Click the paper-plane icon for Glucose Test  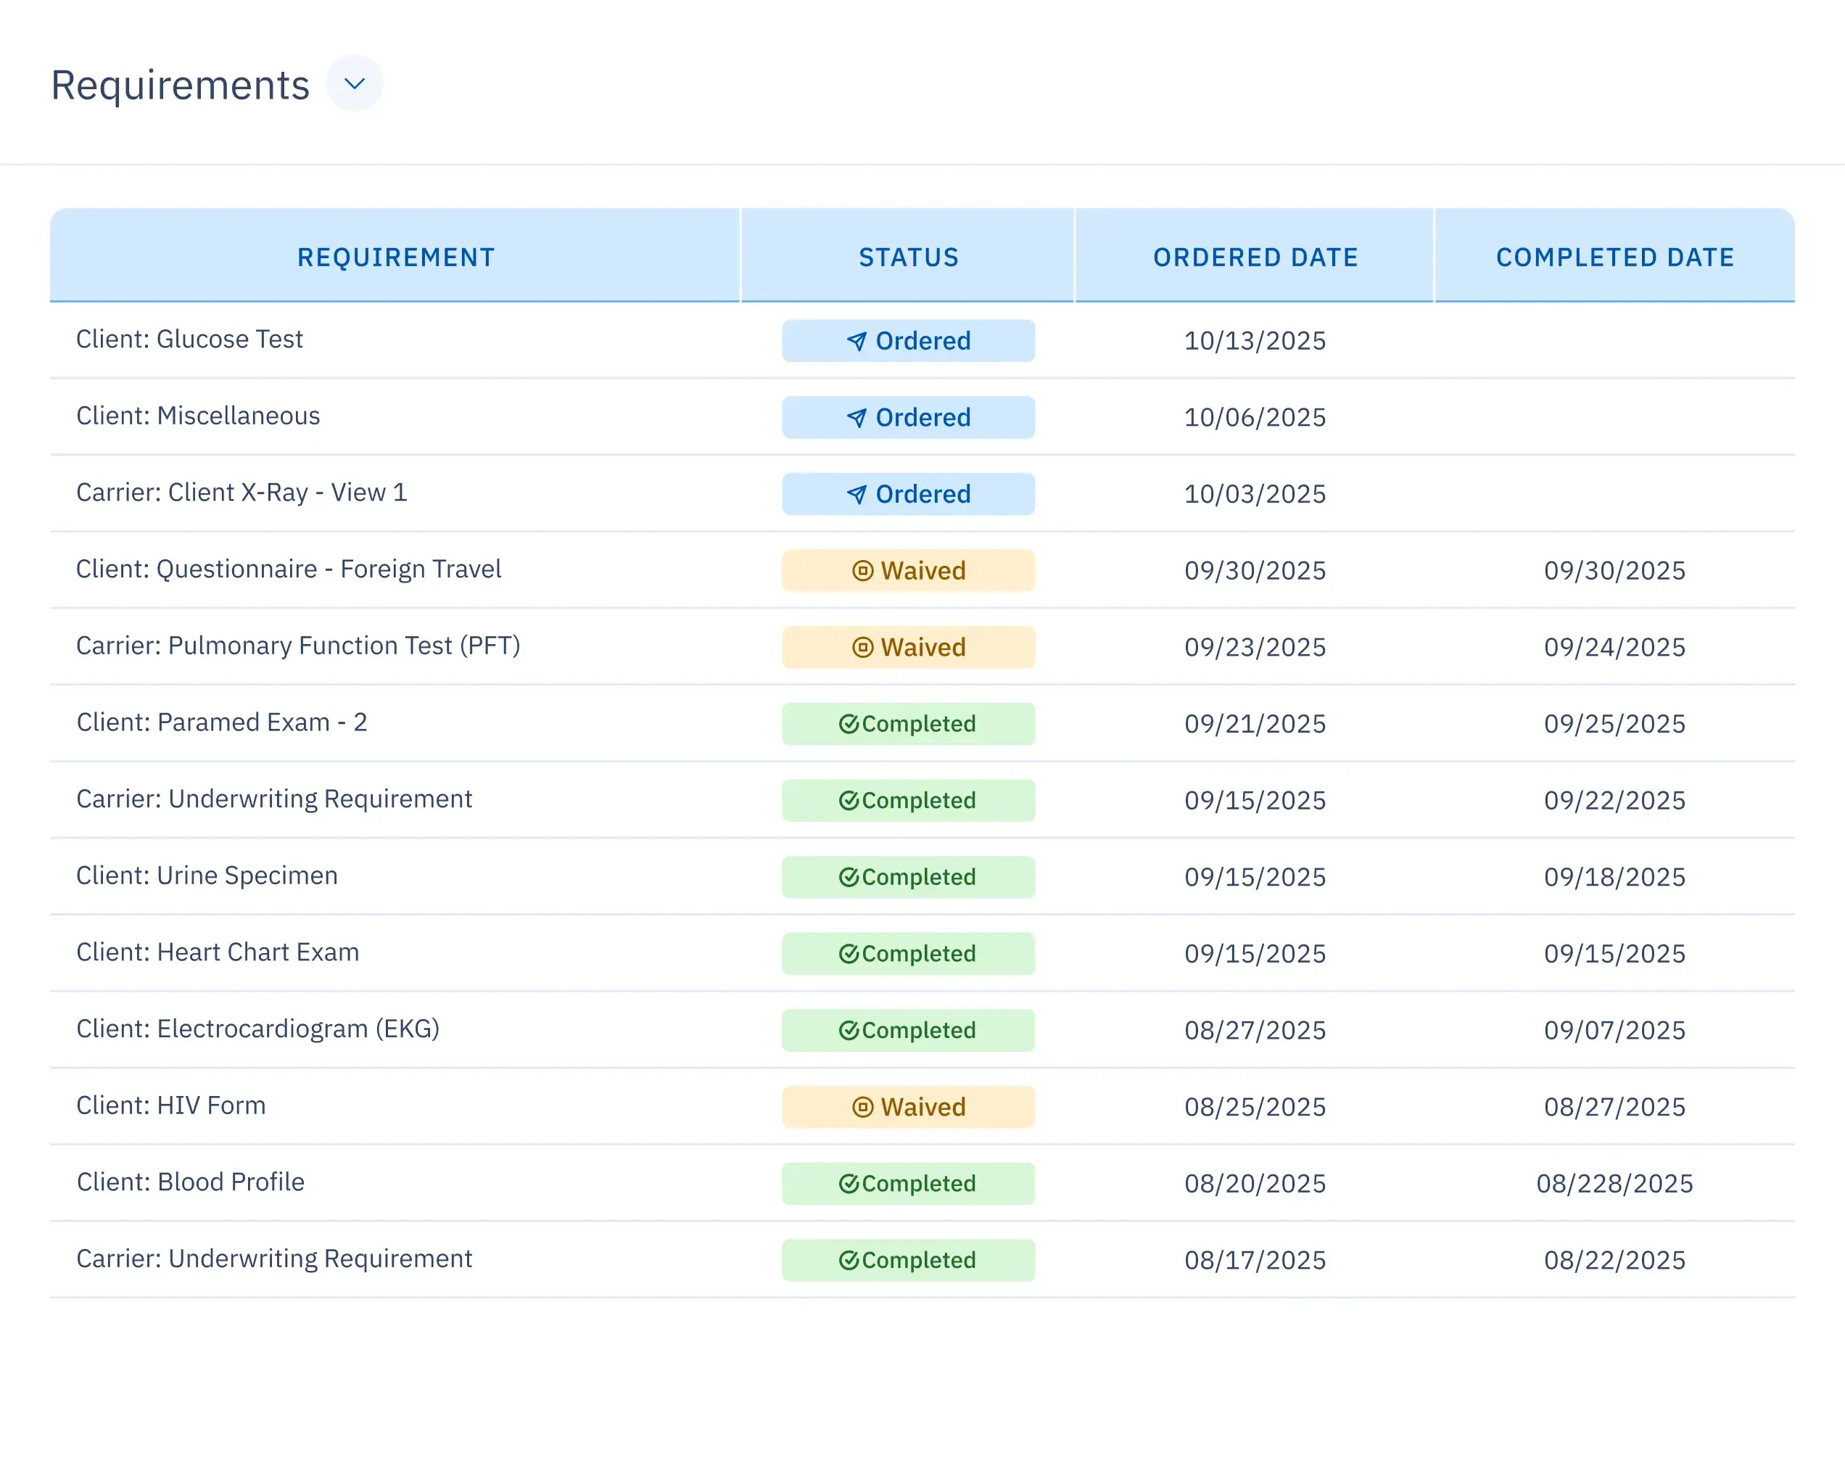click(857, 342)
